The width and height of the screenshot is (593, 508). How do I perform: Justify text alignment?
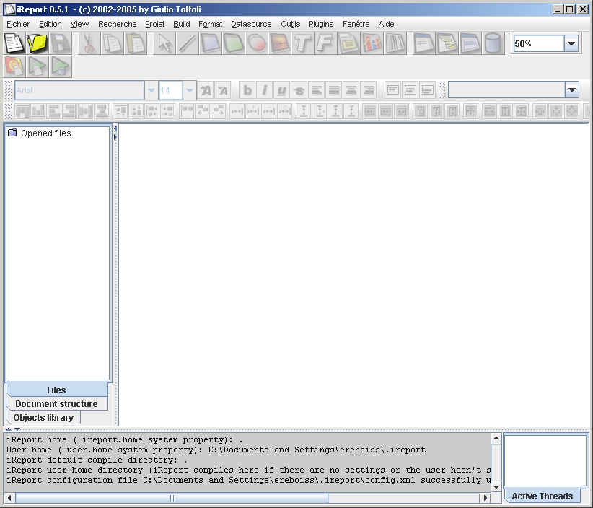point(333,90)
